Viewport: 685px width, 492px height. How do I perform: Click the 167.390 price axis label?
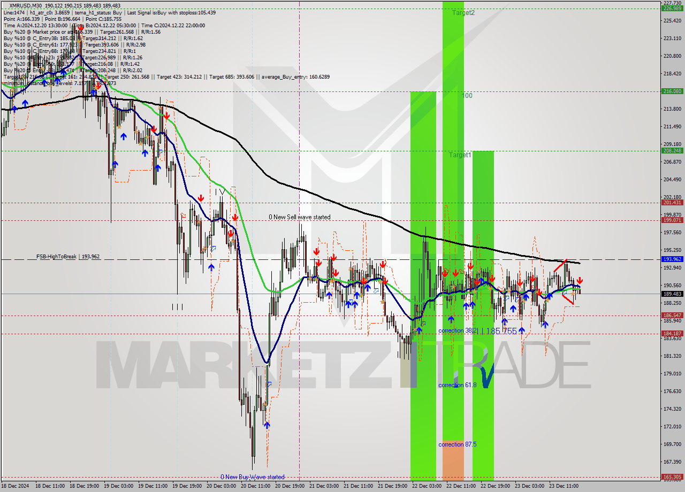click(672, 462)
